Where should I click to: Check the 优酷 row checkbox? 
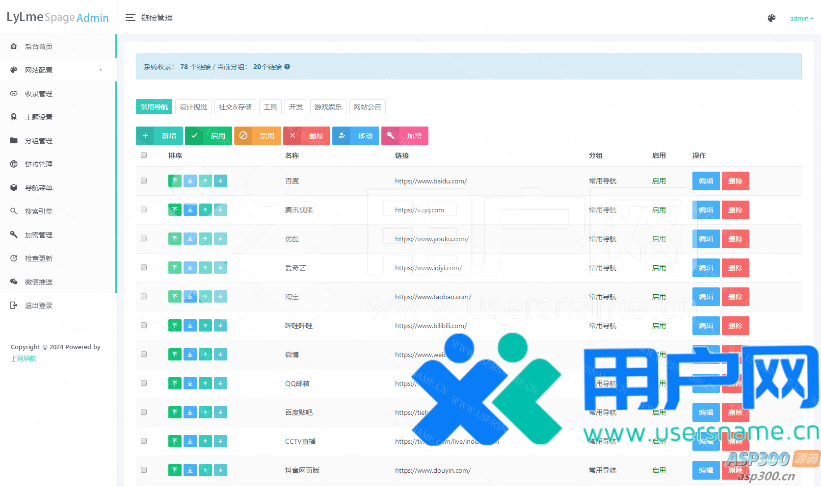click(144, 238)
